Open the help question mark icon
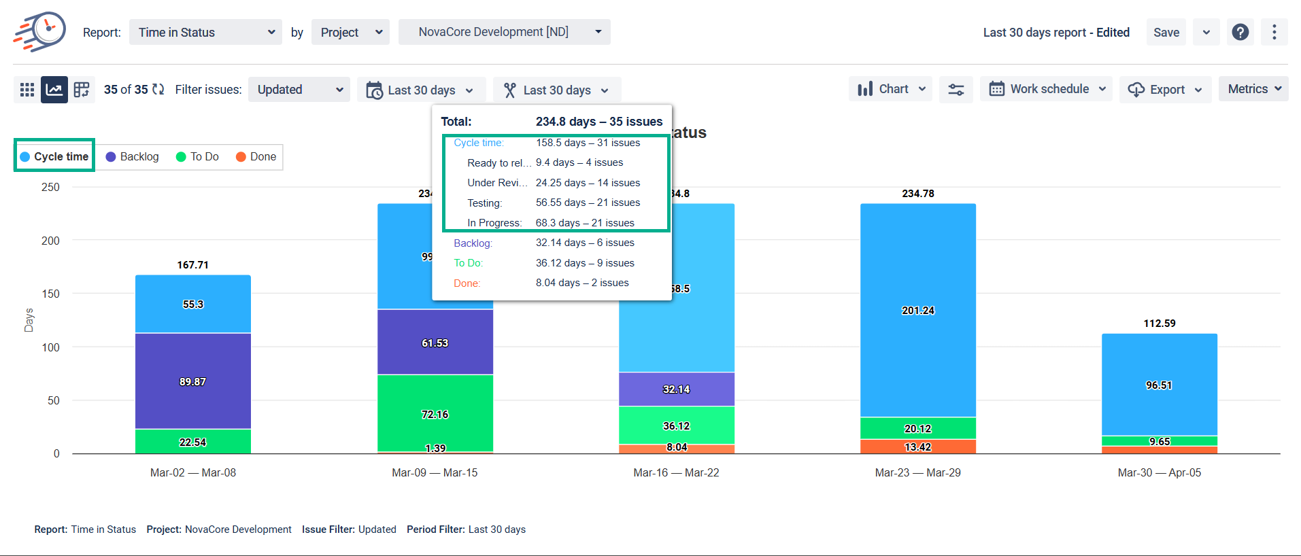This screenshot has height=556, width=1301. coord(1240,32)
